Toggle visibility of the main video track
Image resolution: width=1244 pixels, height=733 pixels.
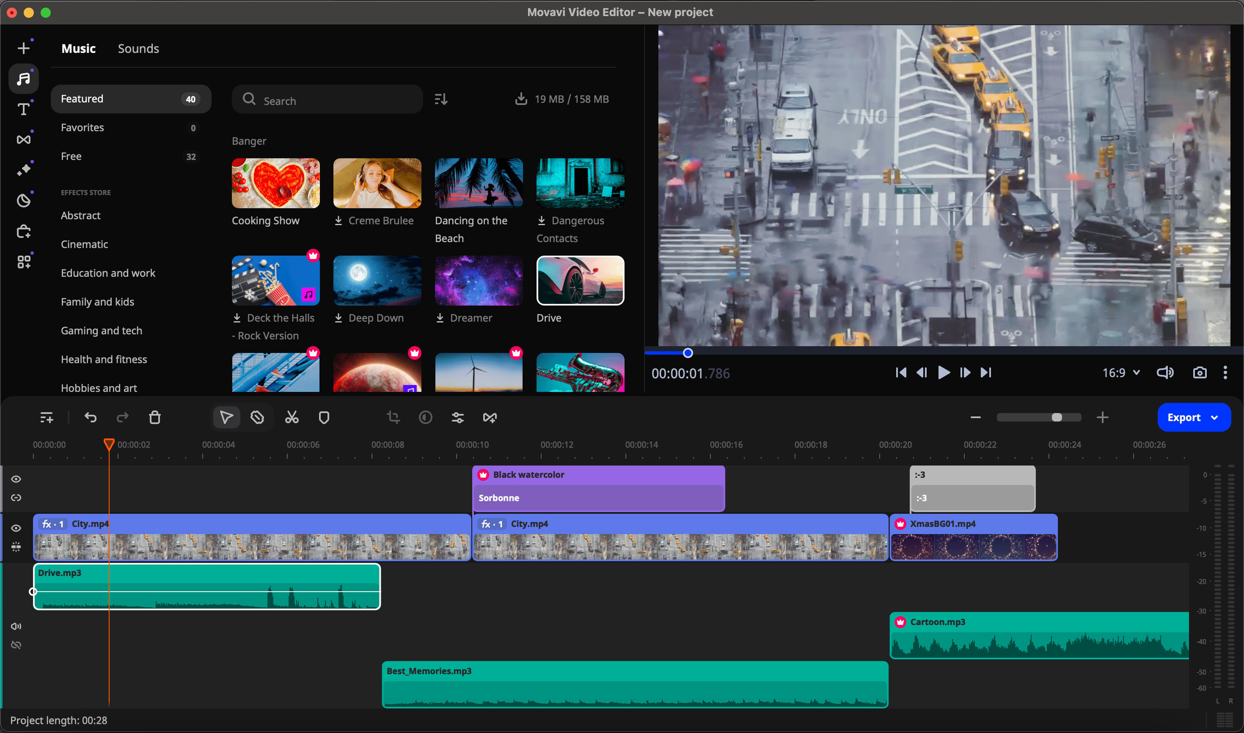click(16, 528)
